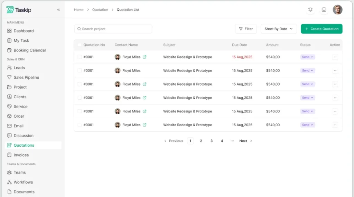Click the Taskip logo
Screen dimensions: 354x197
(19, 10)
